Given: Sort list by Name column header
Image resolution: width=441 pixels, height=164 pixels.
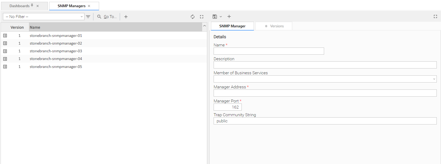Looking at the screenshot, I should (35, 27).
